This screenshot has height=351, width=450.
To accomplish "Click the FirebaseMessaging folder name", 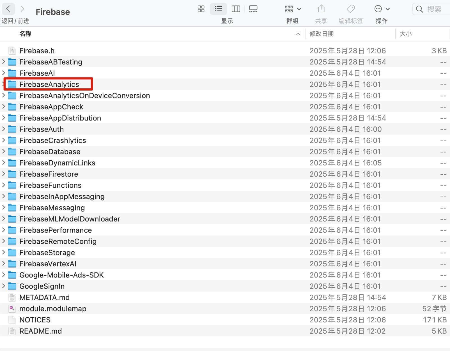I will 52,208.
